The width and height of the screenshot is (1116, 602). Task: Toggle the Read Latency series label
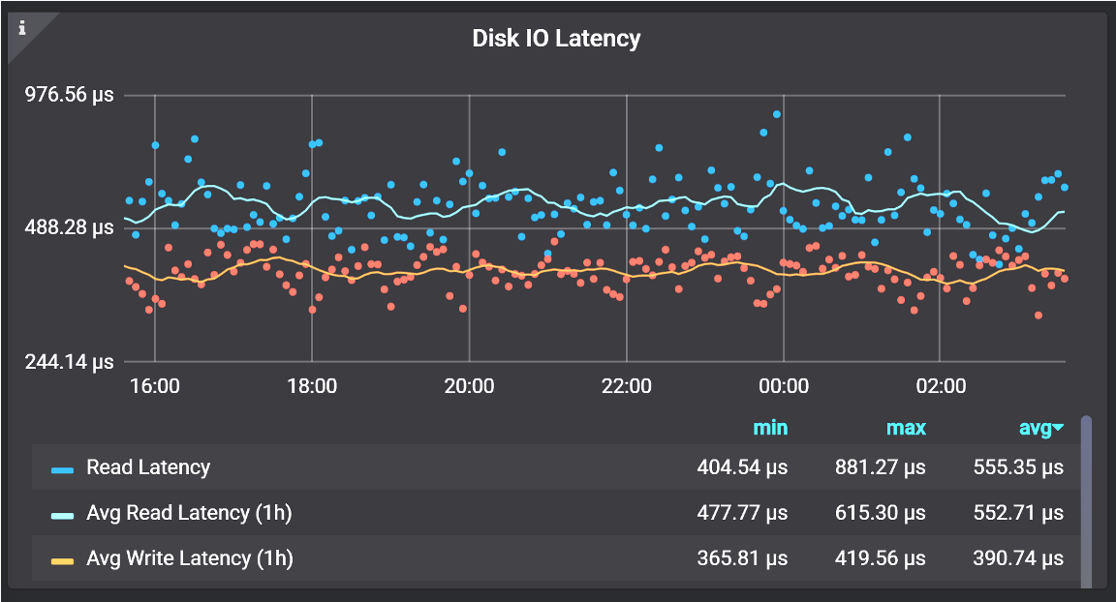coord(148,467)
